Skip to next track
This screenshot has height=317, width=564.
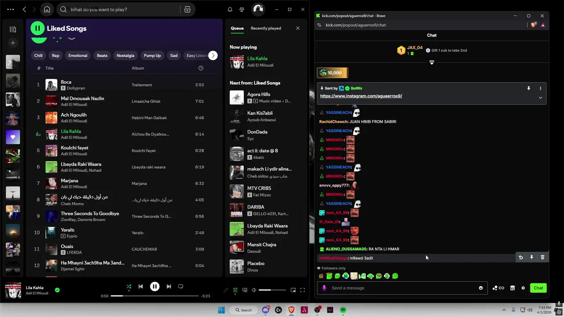click(x=169, y=287)
